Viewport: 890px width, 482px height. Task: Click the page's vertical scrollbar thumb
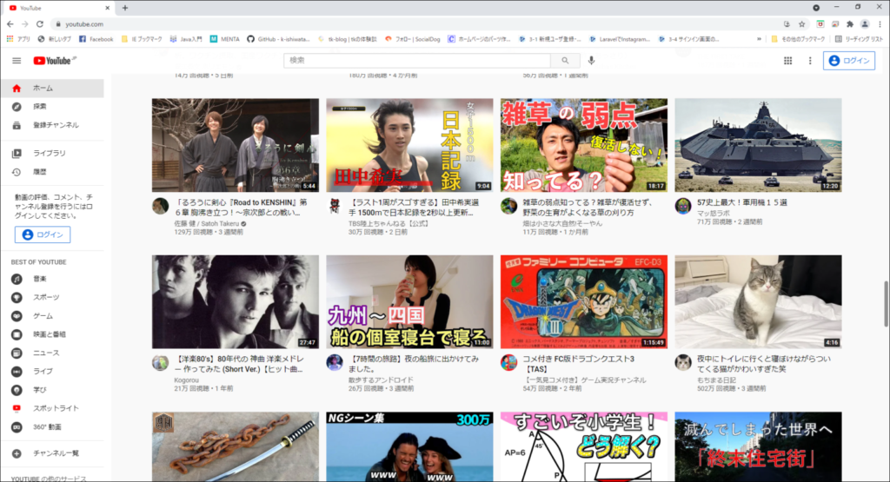pyautogui.click(x=886, y=304)
